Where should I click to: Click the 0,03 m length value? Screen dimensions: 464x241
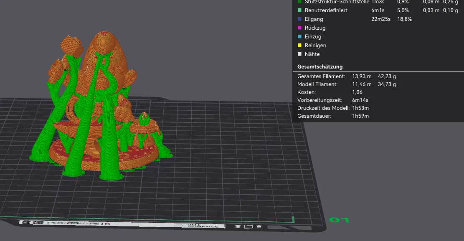[431, 10]
